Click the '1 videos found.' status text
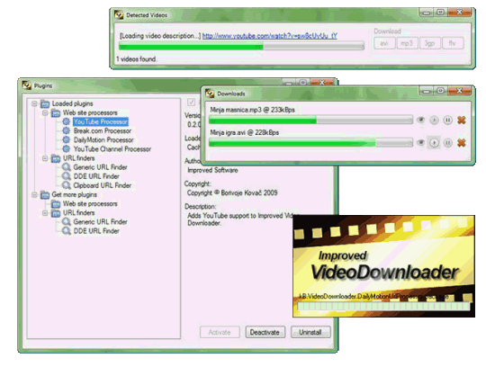This screenshot has height=367, width=486. pos(137,58)
